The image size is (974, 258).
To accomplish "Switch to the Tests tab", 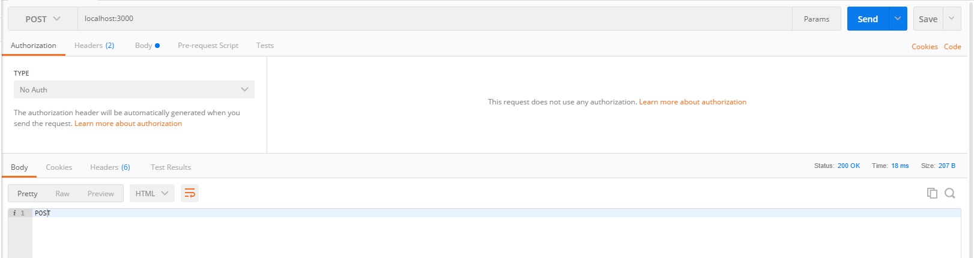I will click(x=265, y=46).
